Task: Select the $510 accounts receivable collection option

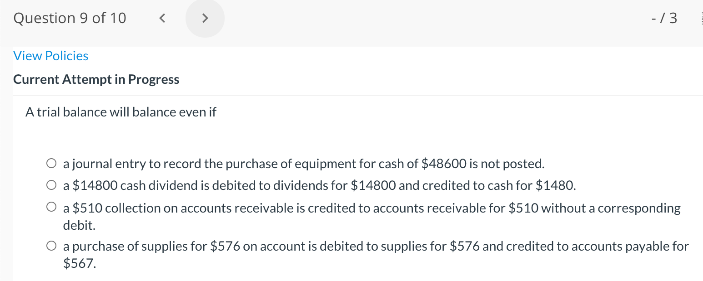Action: pyautogui.click(x=51, y=207)
